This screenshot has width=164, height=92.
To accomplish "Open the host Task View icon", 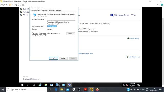I will (50, 90).
